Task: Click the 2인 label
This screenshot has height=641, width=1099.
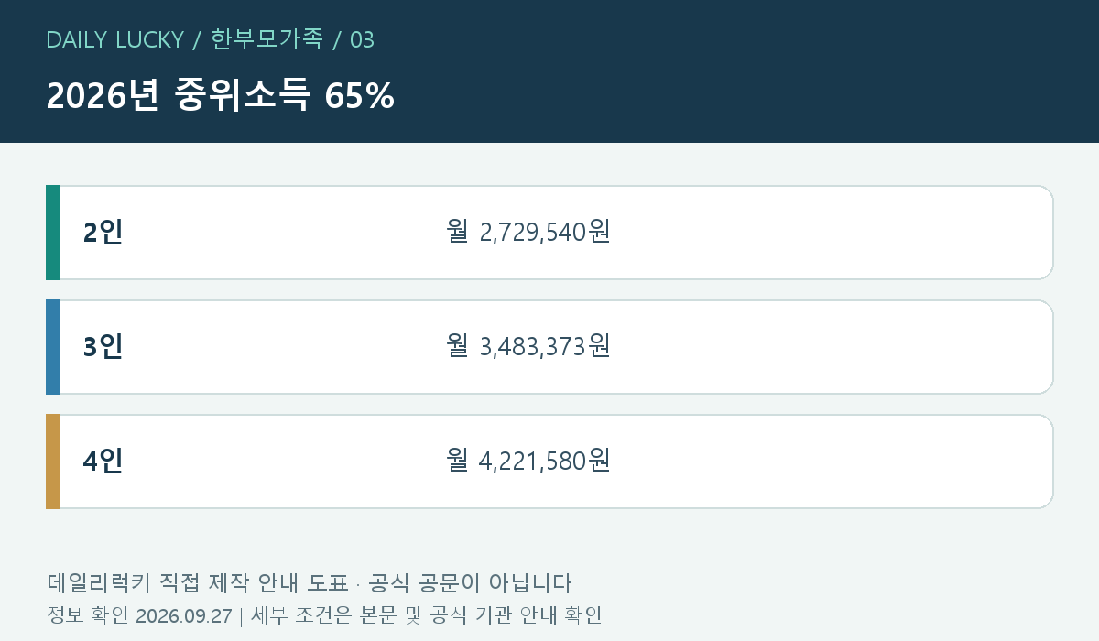Action: point(103,233)
